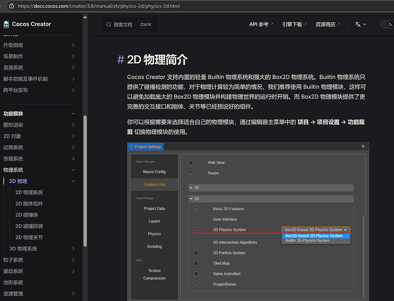Expand 脚本指南及事件机制 chevron
394x301 pixels.
(x=73, y=79)
